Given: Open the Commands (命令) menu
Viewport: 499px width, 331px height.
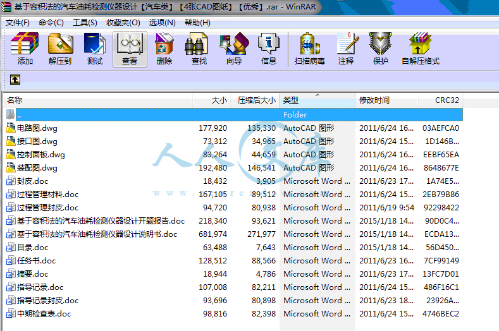Looking at the screenshot, I should (x=51, y=23).
